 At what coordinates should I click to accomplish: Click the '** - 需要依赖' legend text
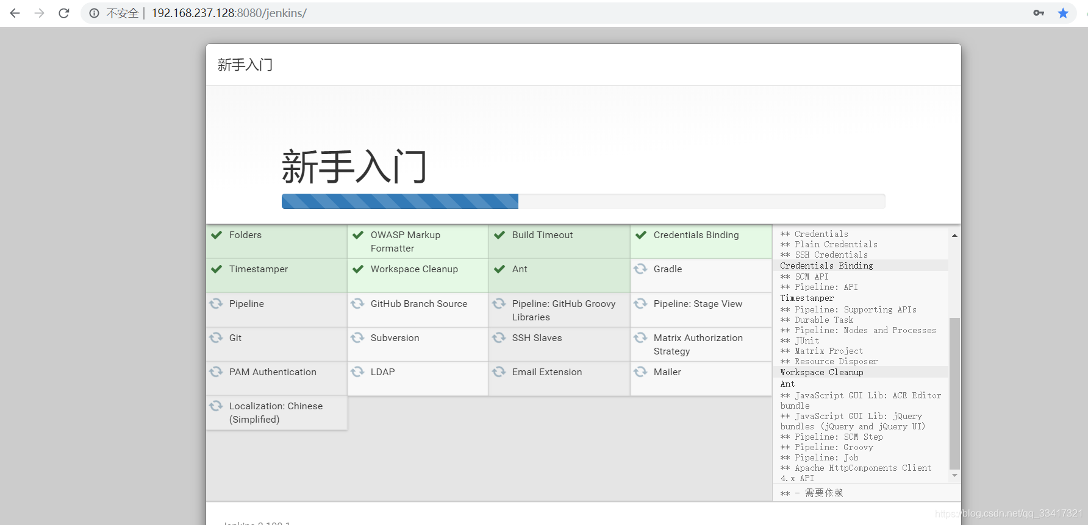812,493
